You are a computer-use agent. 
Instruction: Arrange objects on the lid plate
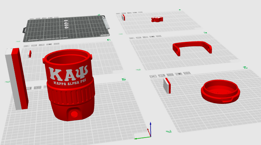[x=170, y=75]
